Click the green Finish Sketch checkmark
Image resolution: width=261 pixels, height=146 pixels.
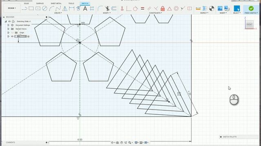coord(251,8)
